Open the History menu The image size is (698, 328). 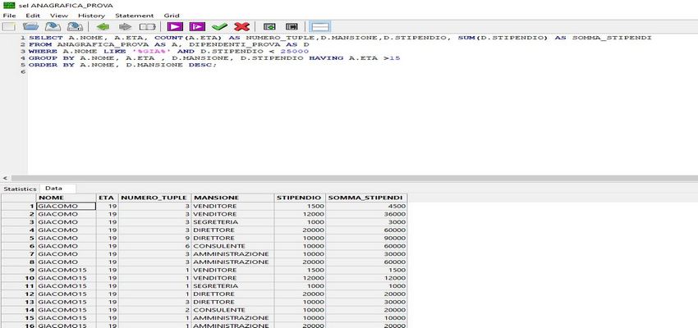(91, 16)
